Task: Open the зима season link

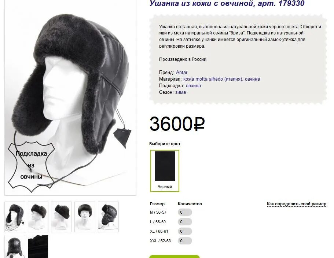Action: point(180,92)
